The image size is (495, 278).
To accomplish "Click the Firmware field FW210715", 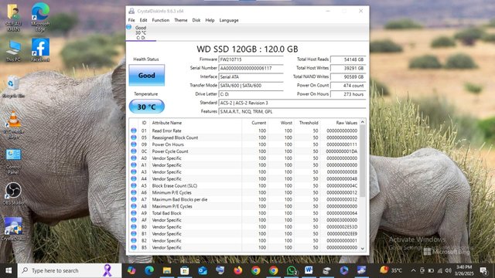I will coord(251,59).
